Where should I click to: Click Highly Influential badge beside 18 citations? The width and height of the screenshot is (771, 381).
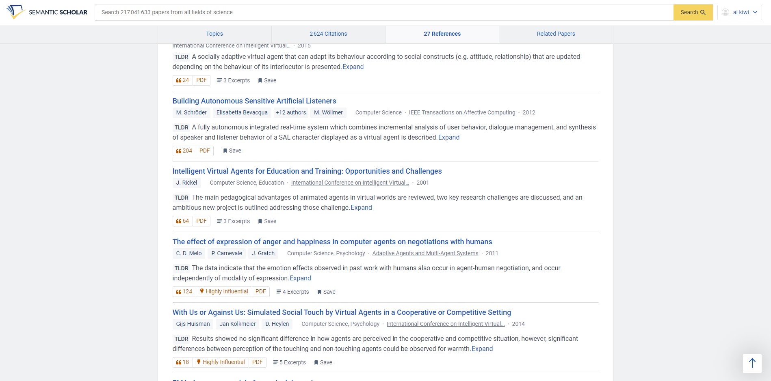221,362
